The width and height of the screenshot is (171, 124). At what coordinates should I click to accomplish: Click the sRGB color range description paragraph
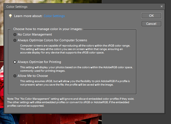point(75,49)
